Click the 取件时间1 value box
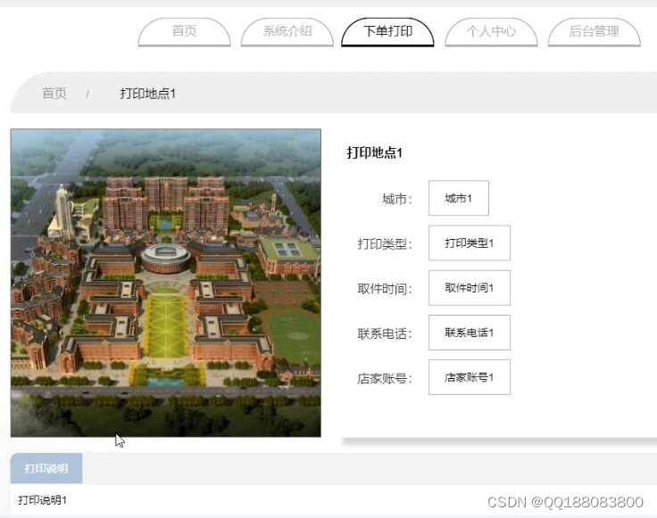Viewport: 657px width, 518px height. [x=470, y=288]
